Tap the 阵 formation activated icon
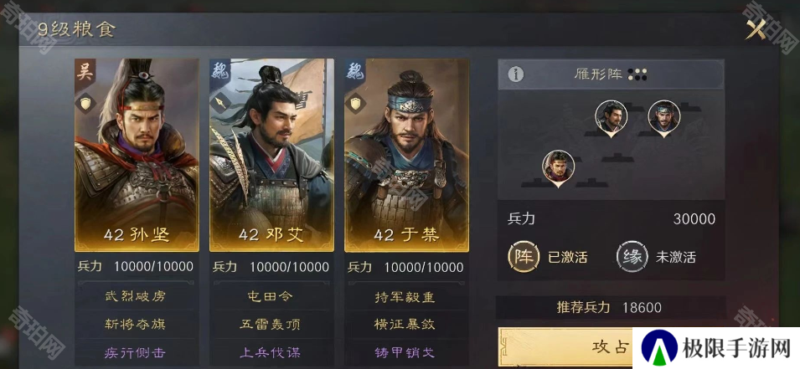The height and width of the screenshot is (369, 800). pyautogui.click(x=523, y=257)
